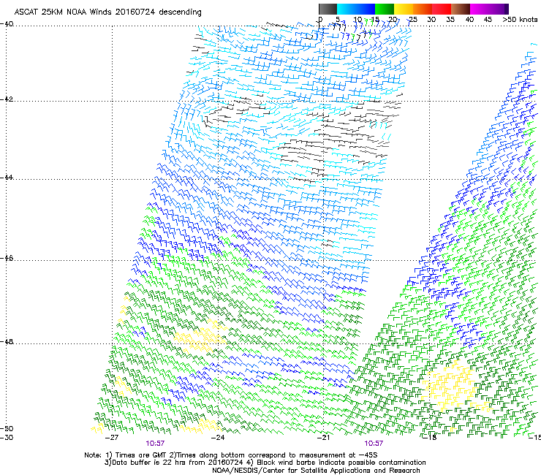The image size is (541, 475).
Task: Click the "45" legend scale number
Action: click(488, 20)
